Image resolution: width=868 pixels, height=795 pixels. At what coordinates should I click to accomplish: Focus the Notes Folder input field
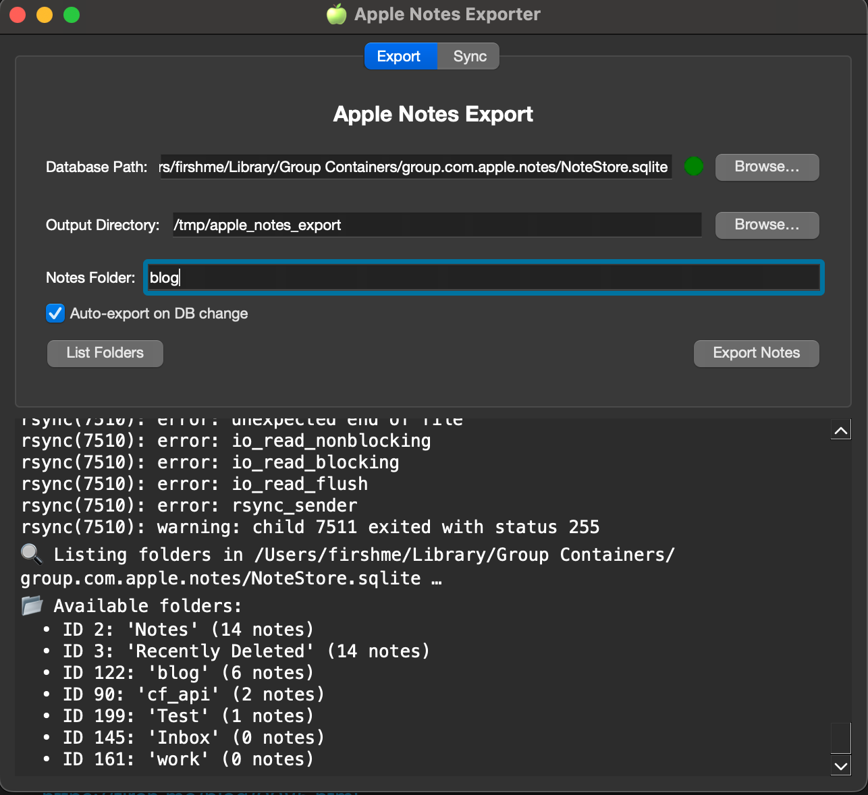click(x=483, y=277)
